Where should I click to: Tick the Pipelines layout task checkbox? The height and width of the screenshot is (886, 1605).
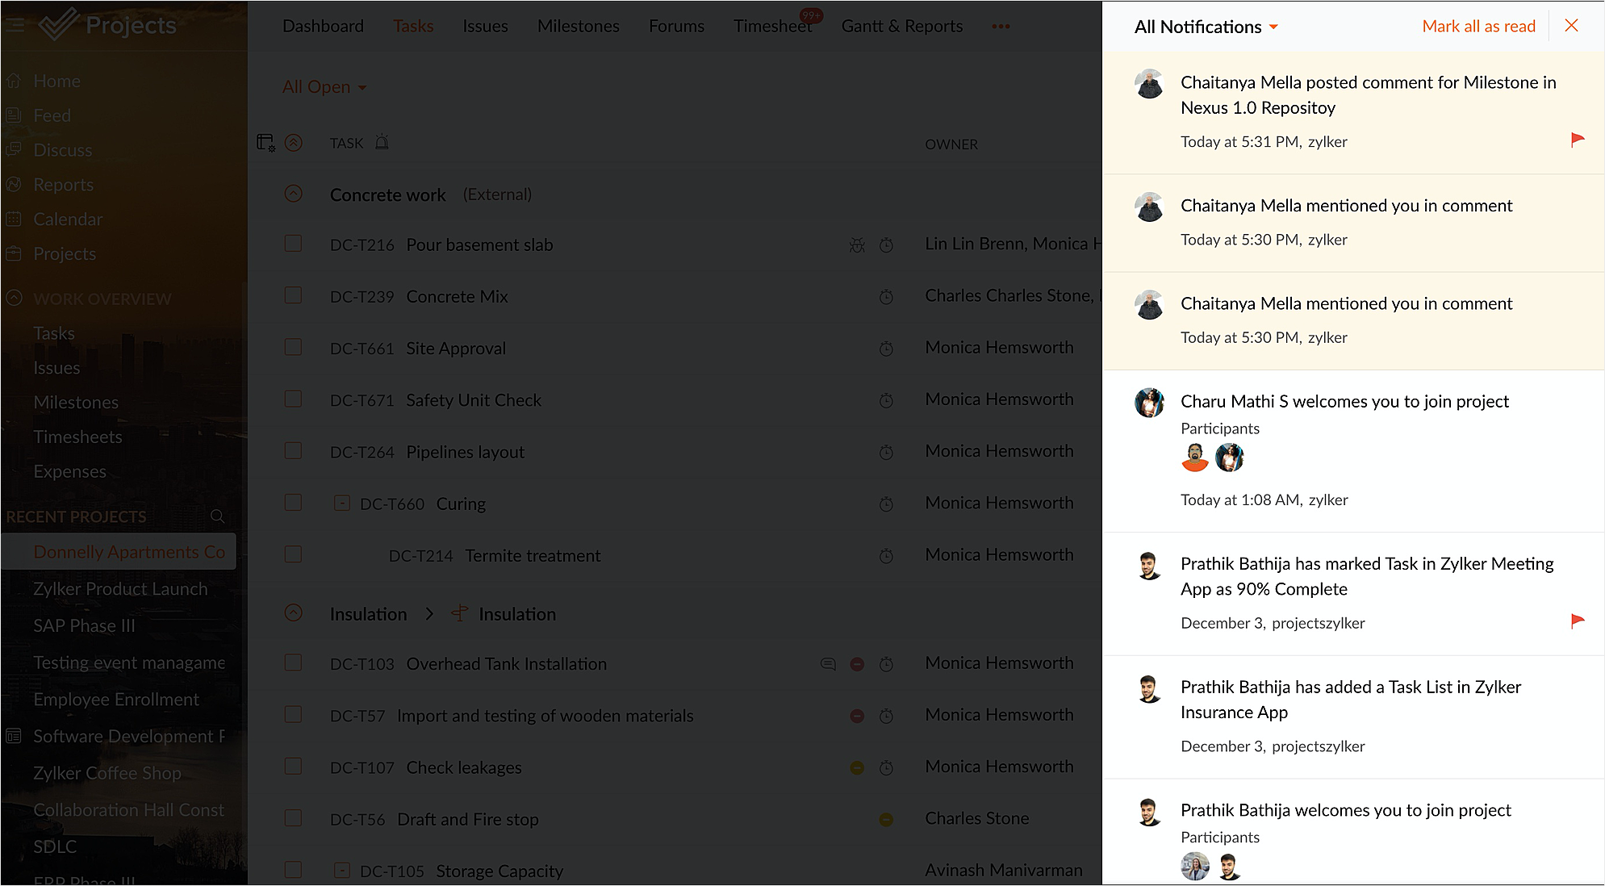293,451
